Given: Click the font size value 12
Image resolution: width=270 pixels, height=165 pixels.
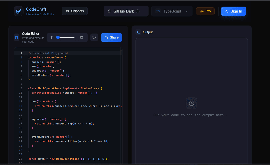Looking at the screenshot, I should pos(81,37).
